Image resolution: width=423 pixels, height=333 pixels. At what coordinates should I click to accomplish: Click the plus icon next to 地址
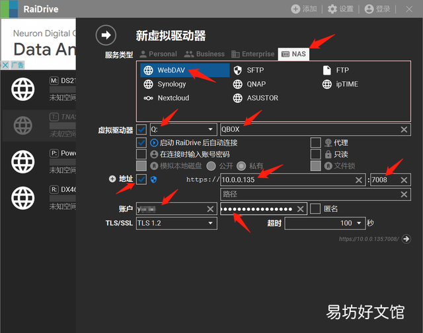click(x=112, y=179)
